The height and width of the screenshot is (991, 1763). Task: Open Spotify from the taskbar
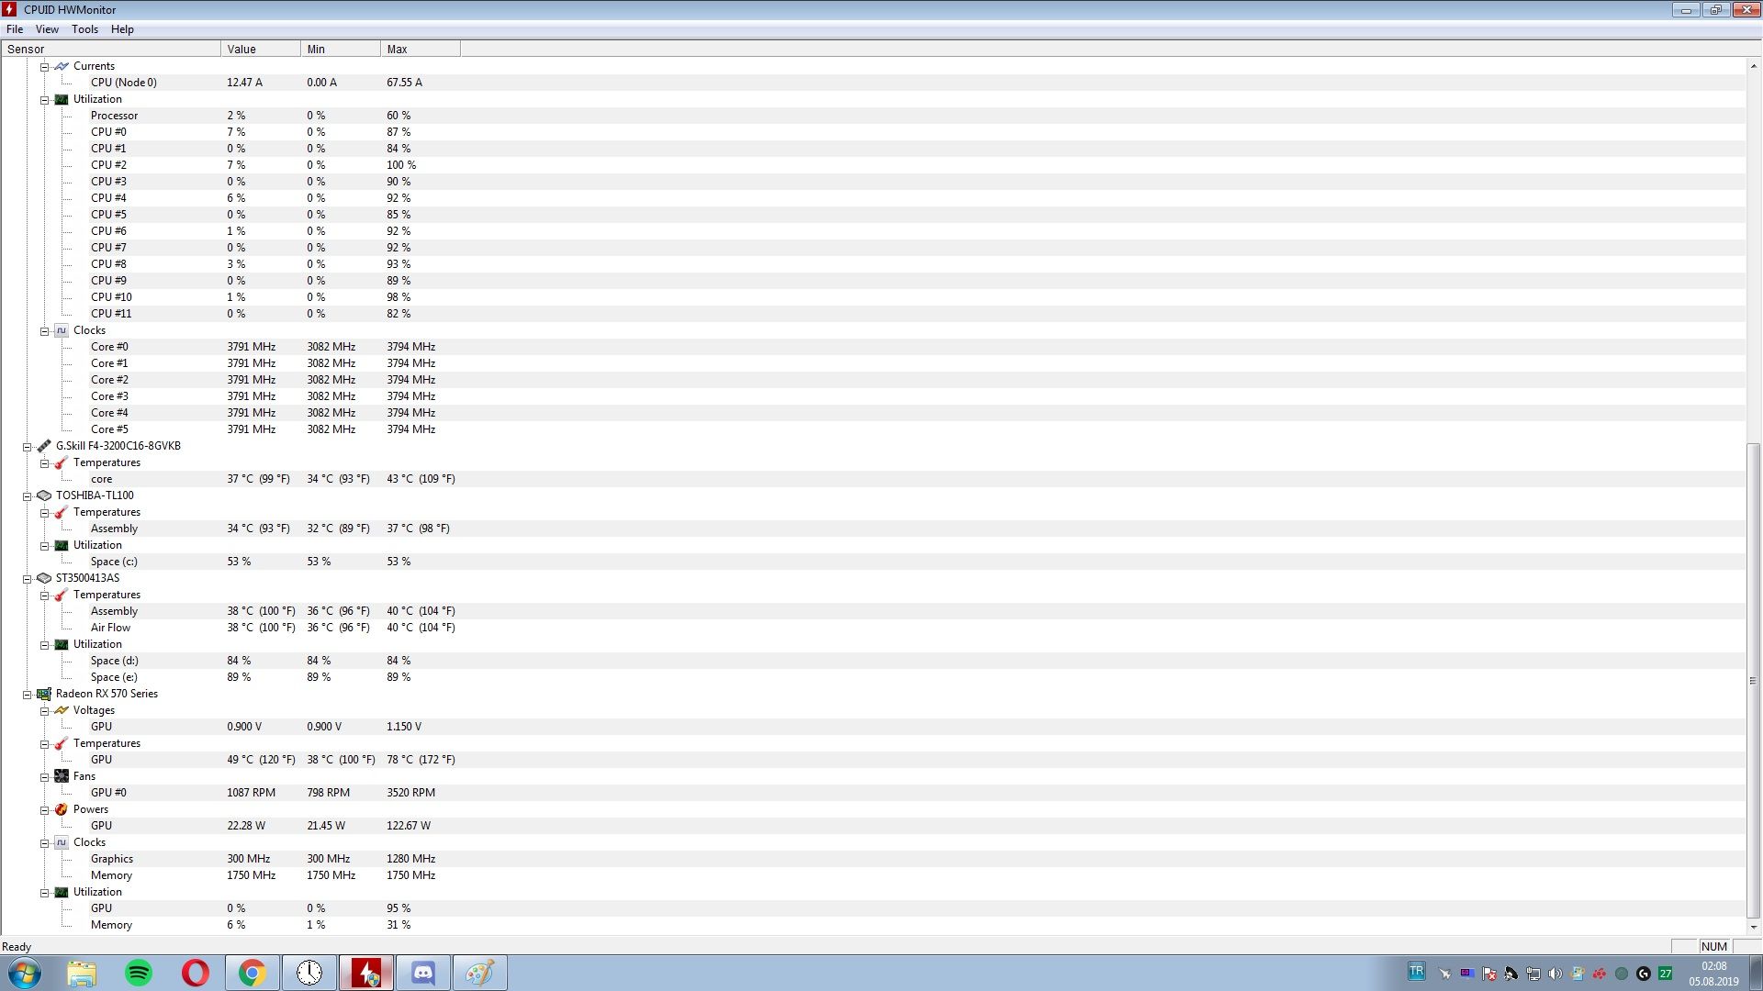(x=139, y=973)
